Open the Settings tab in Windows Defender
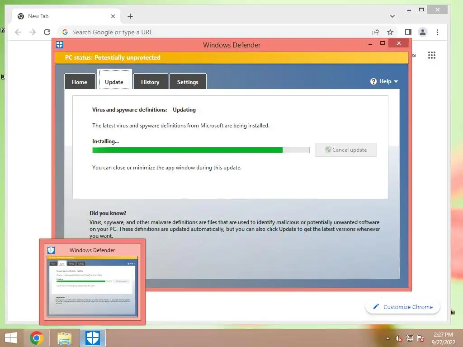Image resolution: width=463 pixels, height=347 pixels. coord(188,82)
